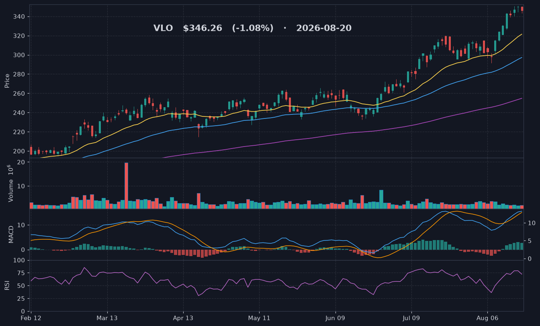The height and width of the screenshot is (326, 540).
Task: Click the 300 price axis tick
Action: [20, 55]
